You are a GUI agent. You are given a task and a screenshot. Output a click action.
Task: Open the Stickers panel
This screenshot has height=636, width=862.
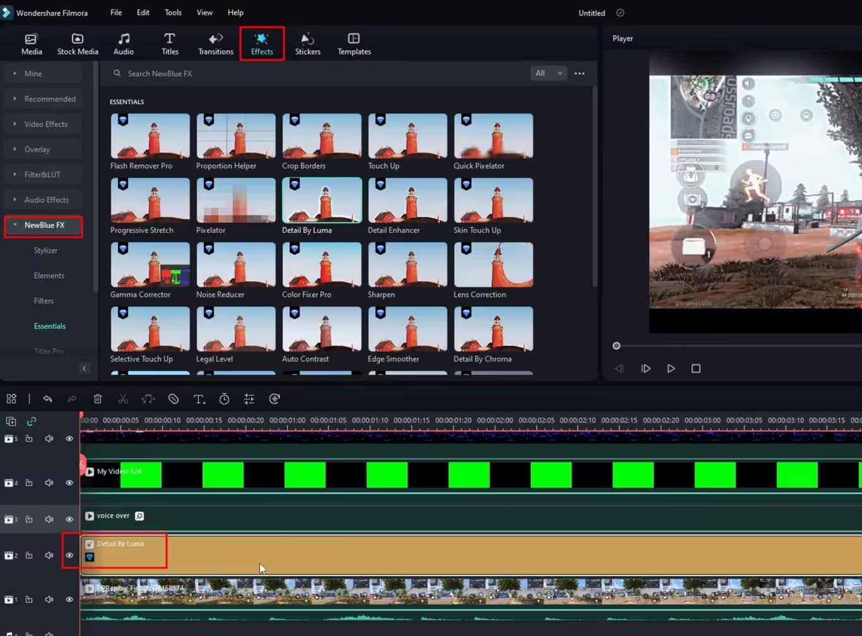tap(307, 44)
